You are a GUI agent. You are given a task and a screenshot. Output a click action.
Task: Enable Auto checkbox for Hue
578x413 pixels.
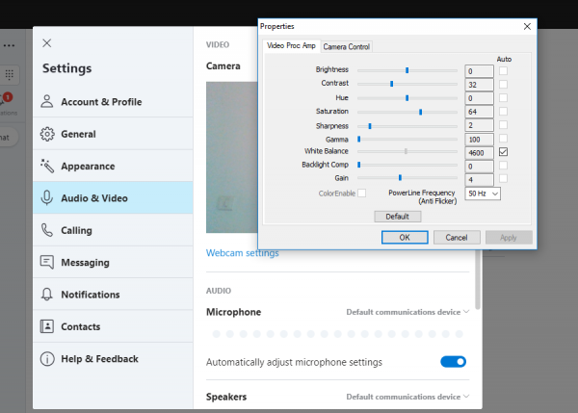503,97
